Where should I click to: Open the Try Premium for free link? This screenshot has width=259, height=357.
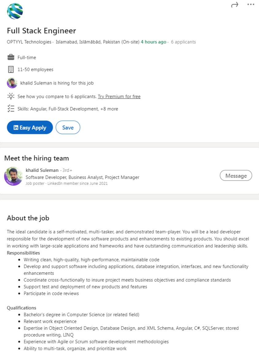(119, 96)
